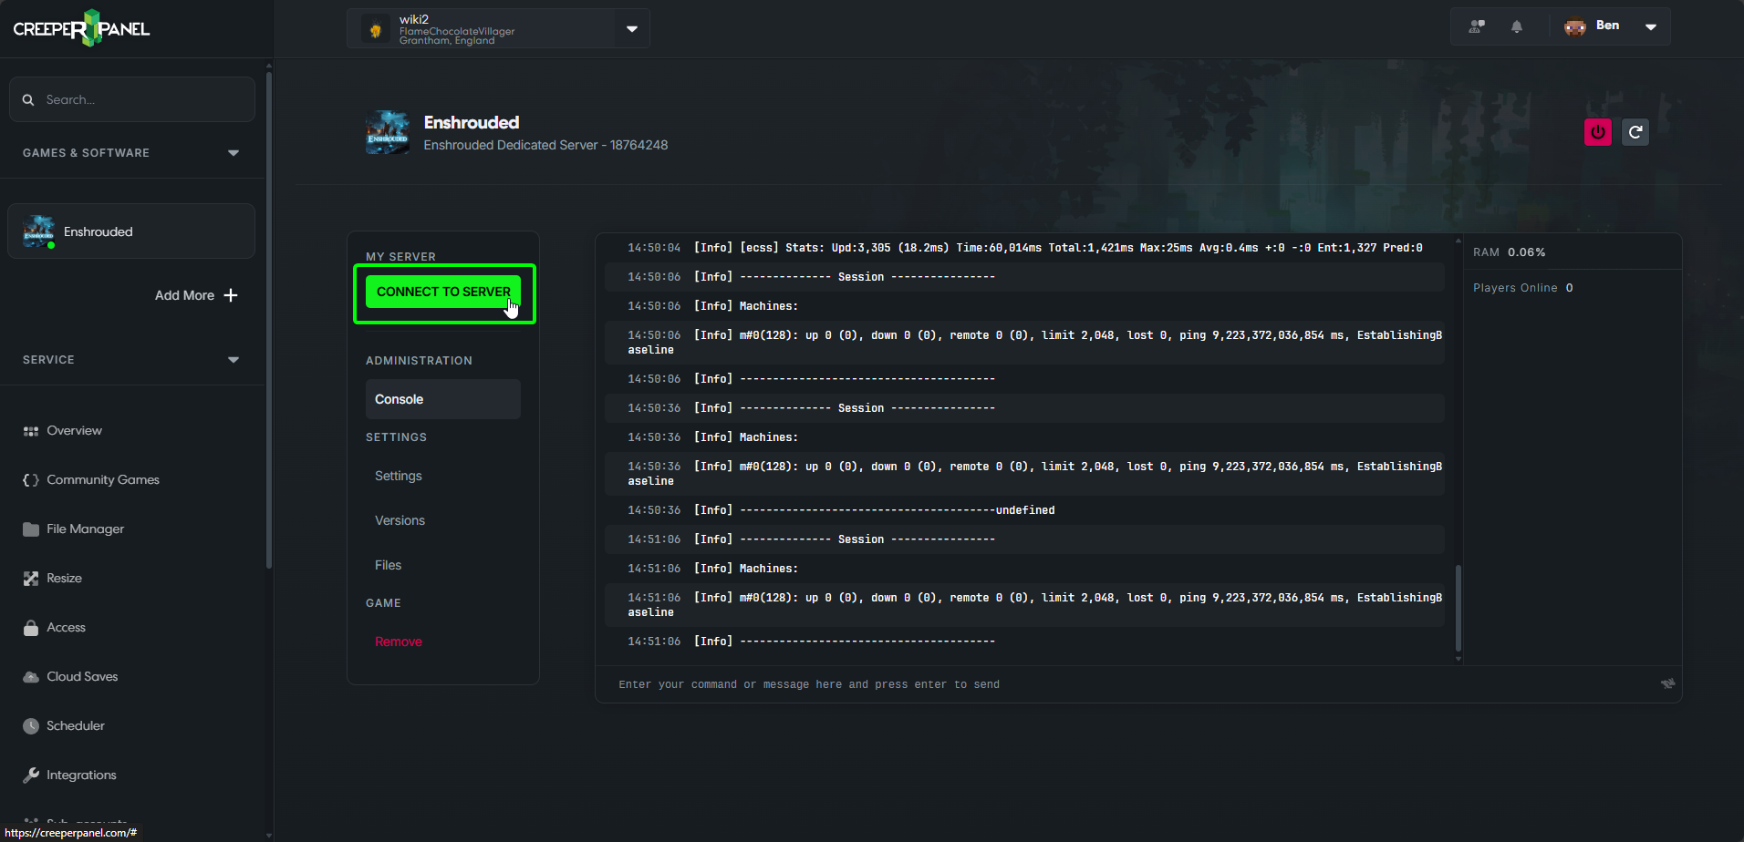This screenshot has width=1744, height=842.
Task: Click the log line ending in undefined
Action: click(x=1024, y=510)
